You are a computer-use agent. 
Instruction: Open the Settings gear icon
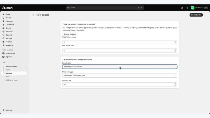(3, 110)
